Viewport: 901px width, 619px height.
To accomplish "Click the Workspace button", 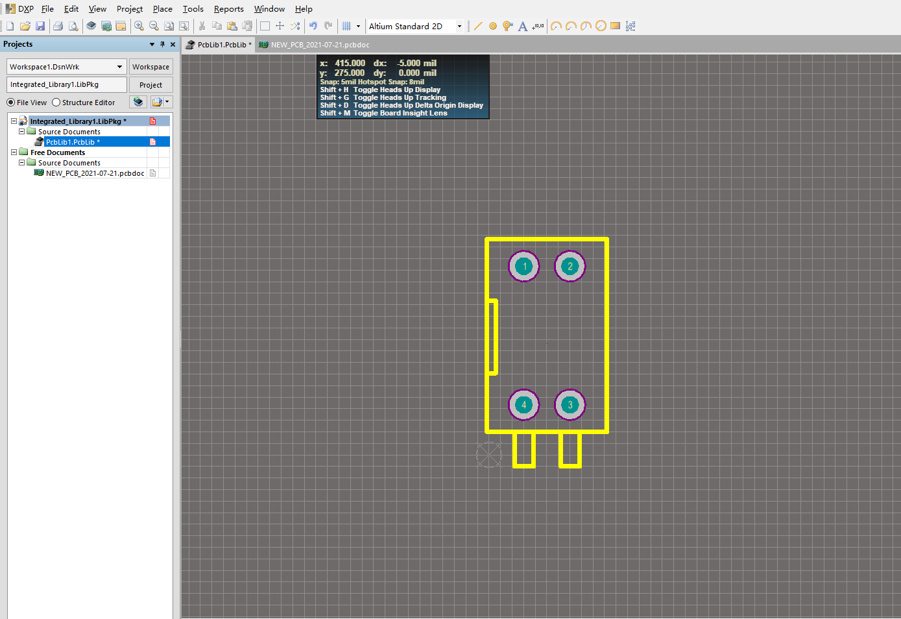I will point(150,67).
